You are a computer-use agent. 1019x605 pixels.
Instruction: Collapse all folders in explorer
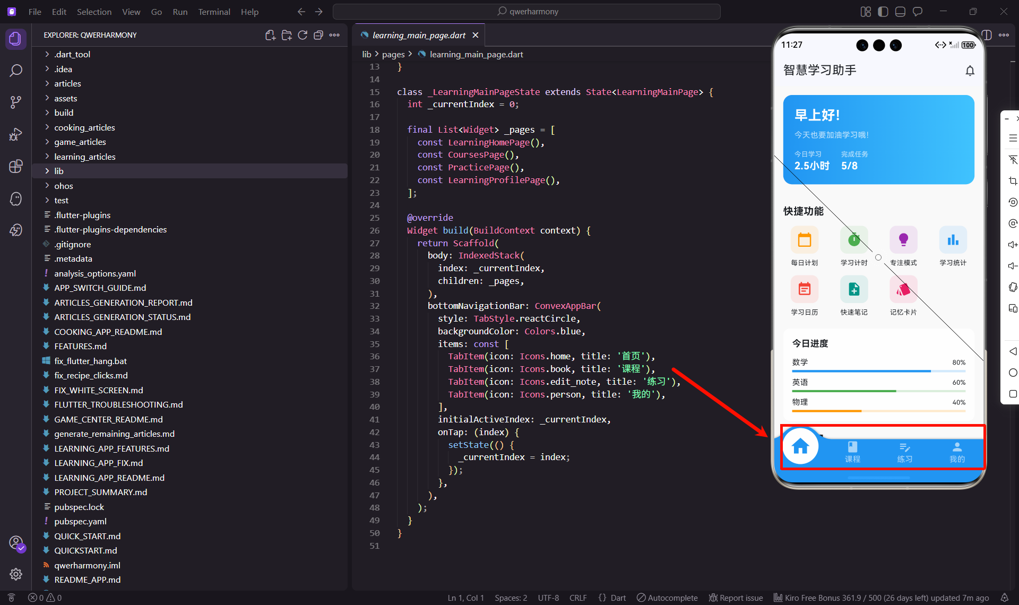click(x=318, y=35)
